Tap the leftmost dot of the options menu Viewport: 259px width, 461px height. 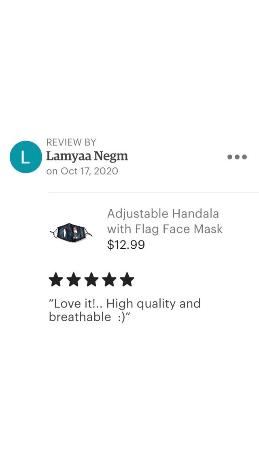coord(230,157)
